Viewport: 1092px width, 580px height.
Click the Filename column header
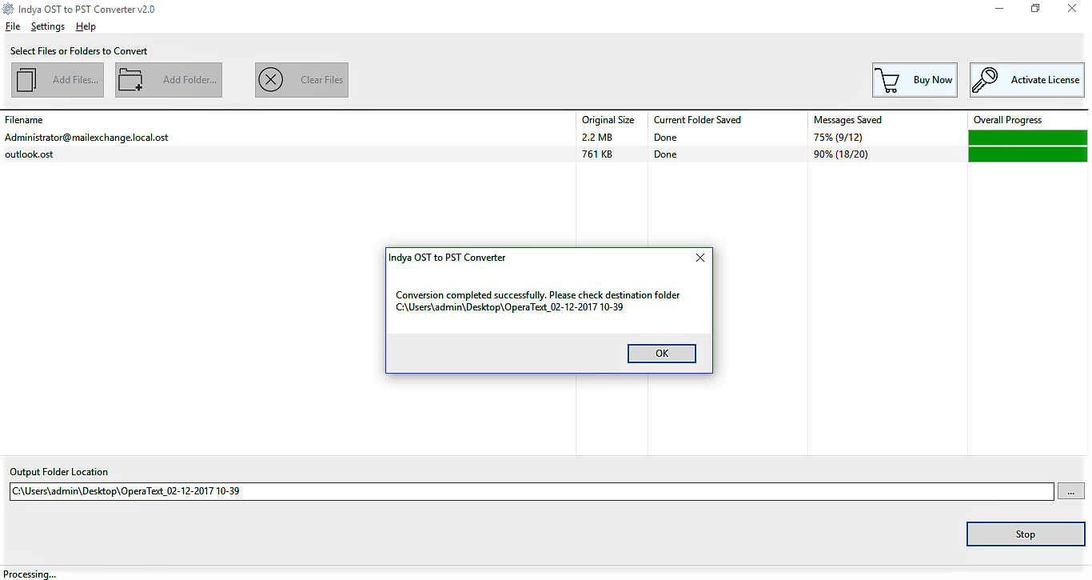coord(288,120)
